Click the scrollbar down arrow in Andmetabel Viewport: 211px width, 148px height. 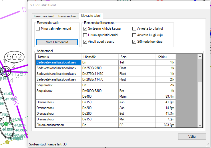tap(200, 125)
